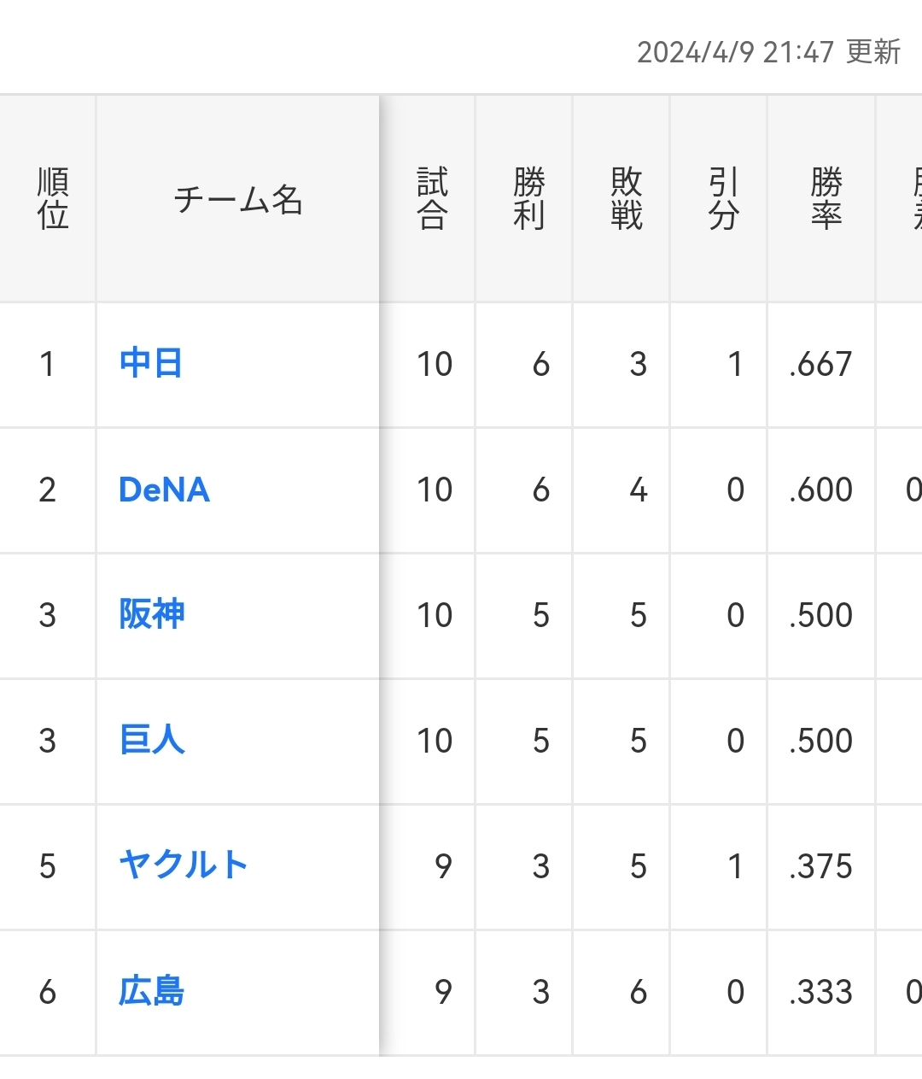The height and width of the screenshot is (1079, 922).
Task: Click the 阪神 team name
Action: (152, 614)
